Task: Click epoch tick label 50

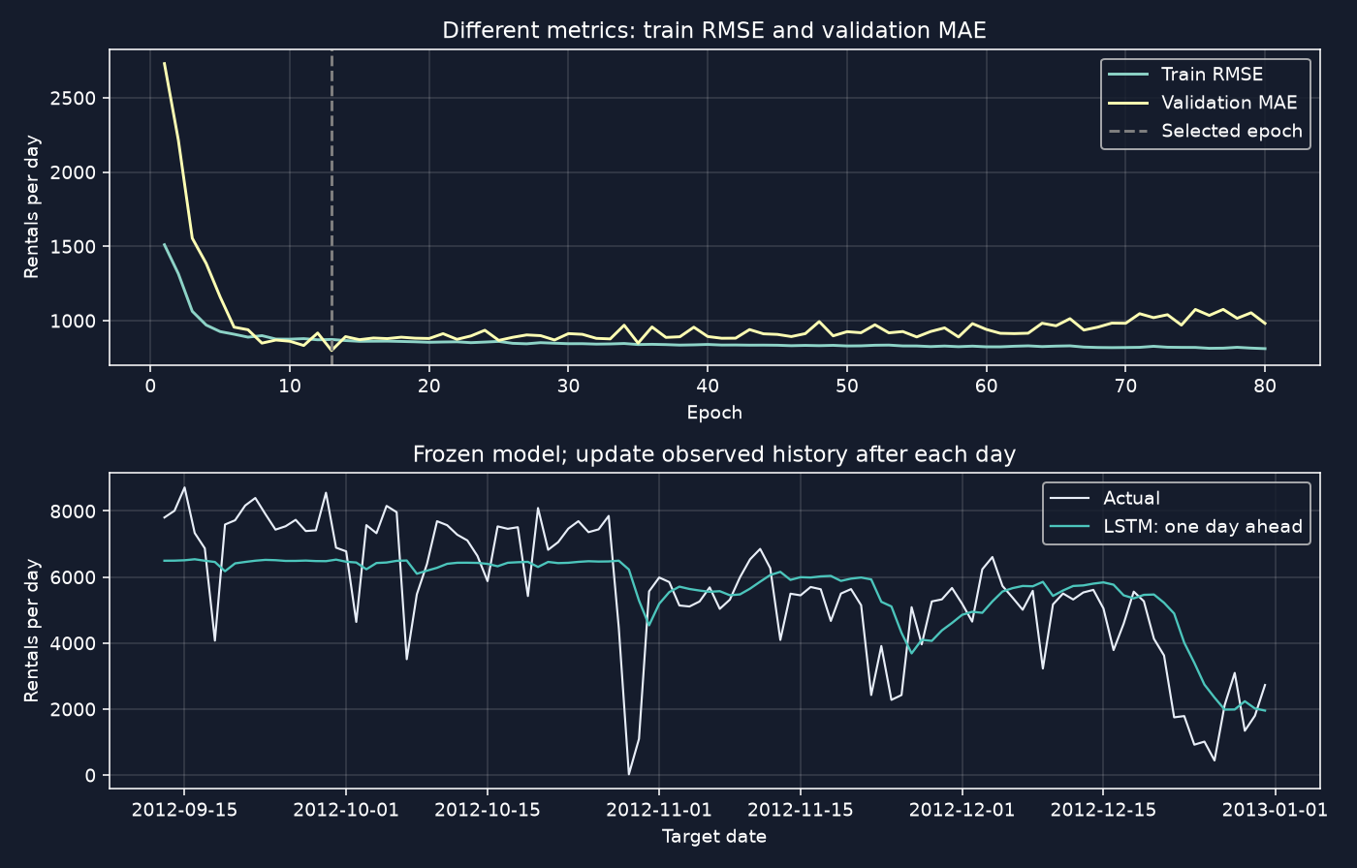Action: pyautogui.click(x=846, y=386)
